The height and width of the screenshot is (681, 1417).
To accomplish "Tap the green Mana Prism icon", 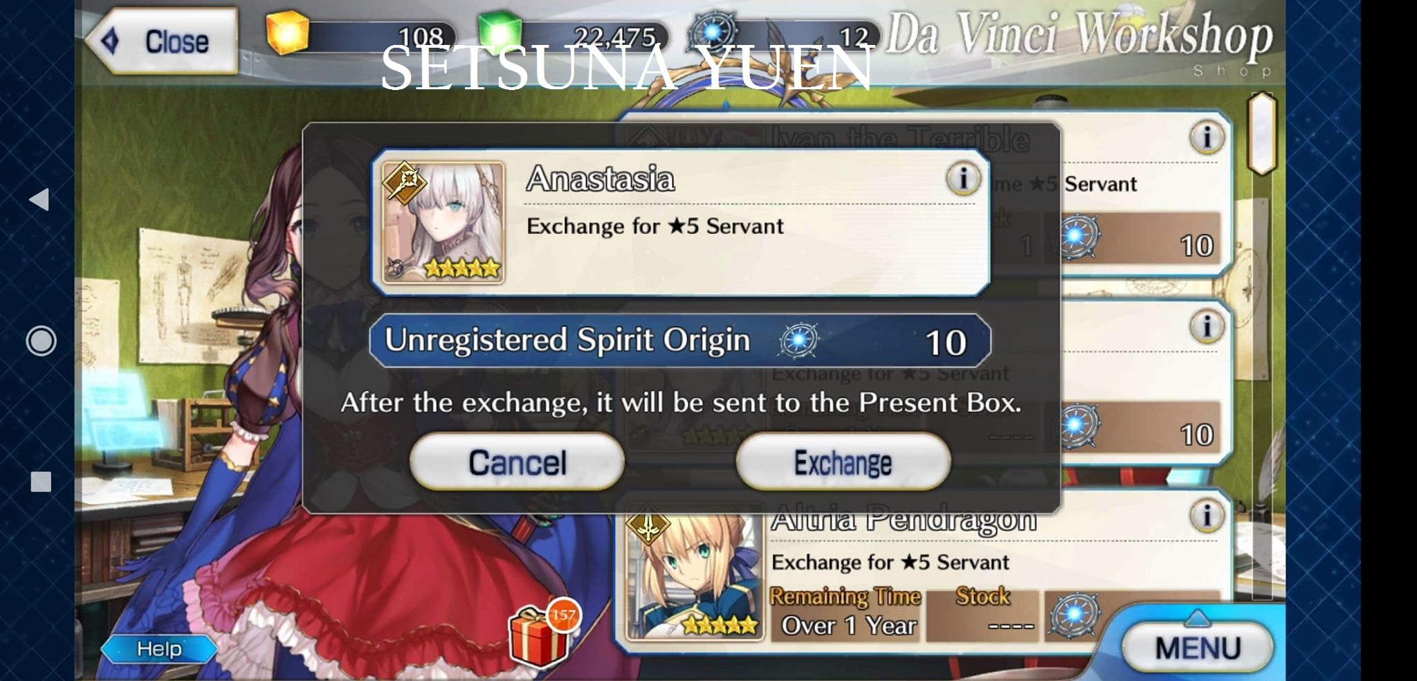I will pyautogui.click(x=500, y=32).
